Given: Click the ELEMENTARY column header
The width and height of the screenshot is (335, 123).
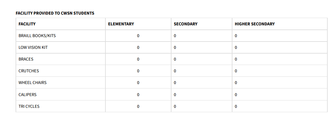Looking at the screenshot, I should [121, 24].
